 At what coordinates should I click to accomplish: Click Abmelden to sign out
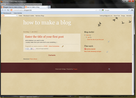pos(129,16)
